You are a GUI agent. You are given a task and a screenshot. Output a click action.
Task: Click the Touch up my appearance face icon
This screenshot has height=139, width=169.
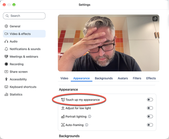tap(63, 99)
